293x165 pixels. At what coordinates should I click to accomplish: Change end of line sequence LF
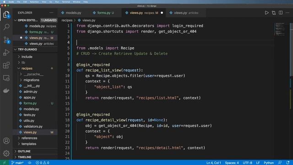[258, 163]
